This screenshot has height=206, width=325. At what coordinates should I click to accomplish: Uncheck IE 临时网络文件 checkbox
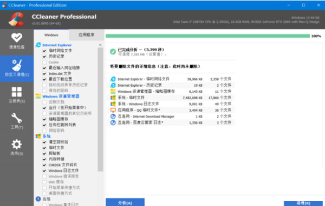coord(44,51)
